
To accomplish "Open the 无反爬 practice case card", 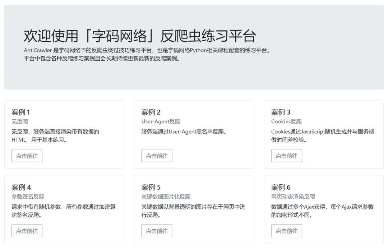I will 64,134.
